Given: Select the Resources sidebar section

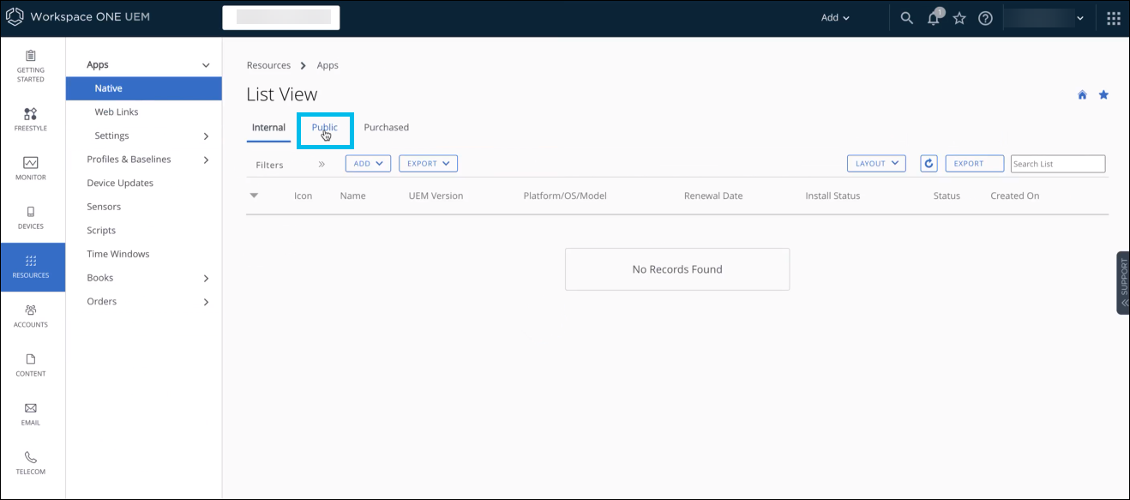Looking at the screenshot, I should click(x=33, y=267).
